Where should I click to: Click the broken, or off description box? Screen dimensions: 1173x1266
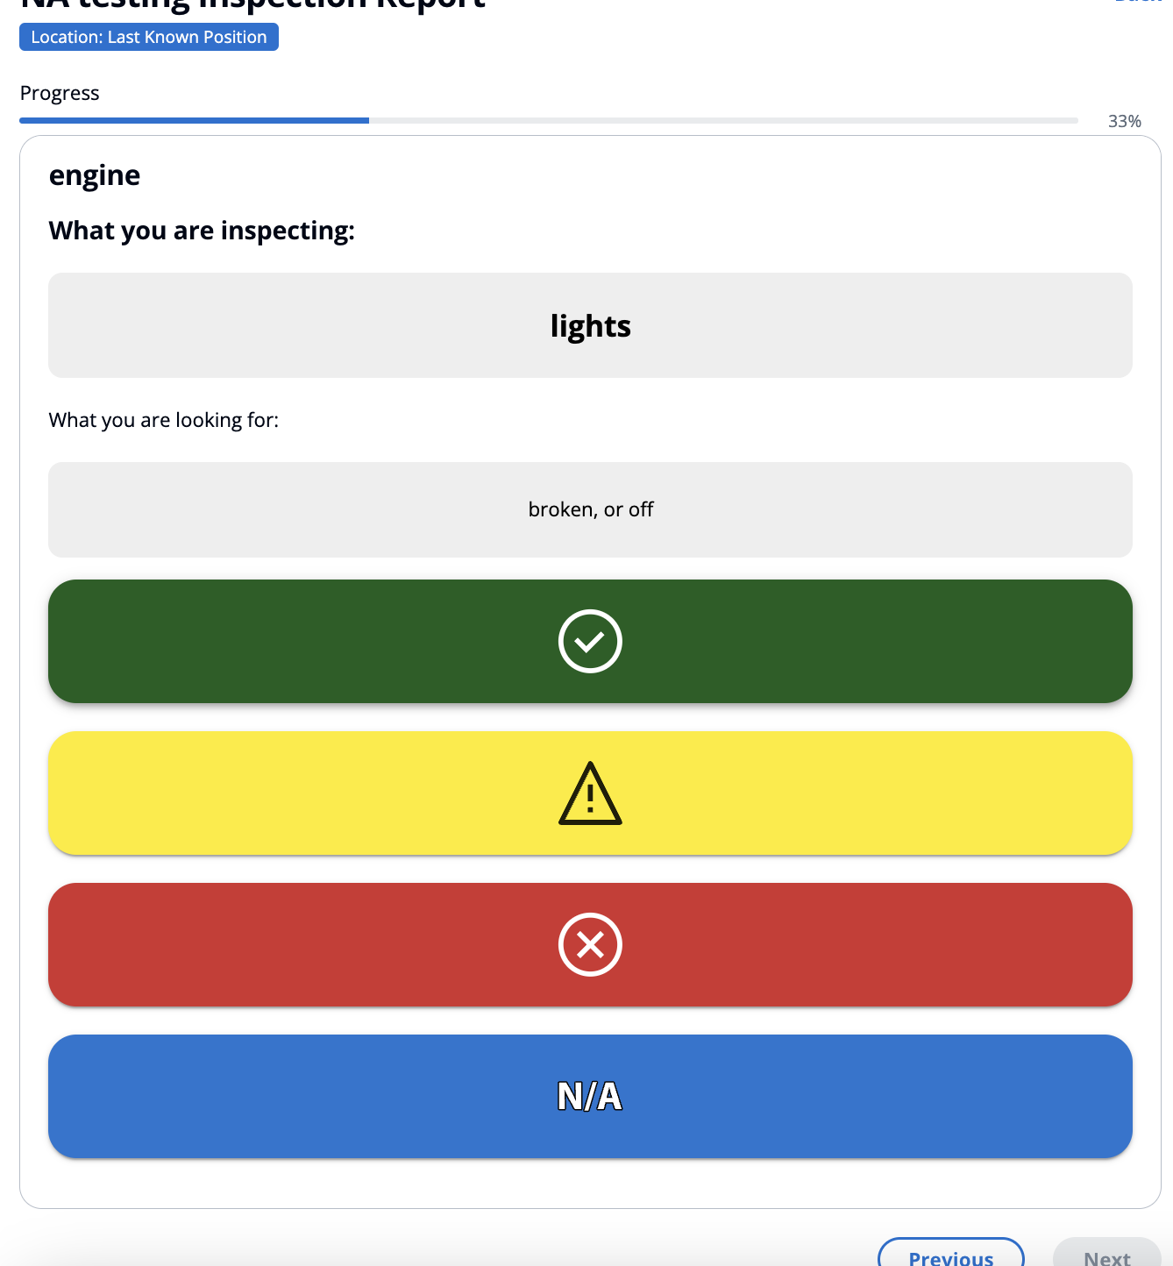(590, 509)
